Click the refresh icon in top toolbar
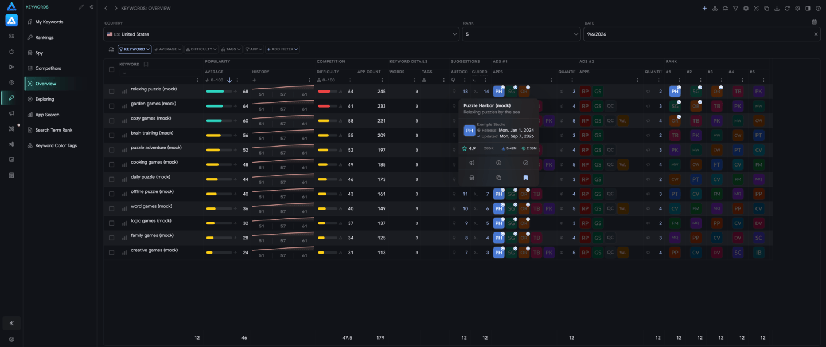 click(x=787, y=9)
